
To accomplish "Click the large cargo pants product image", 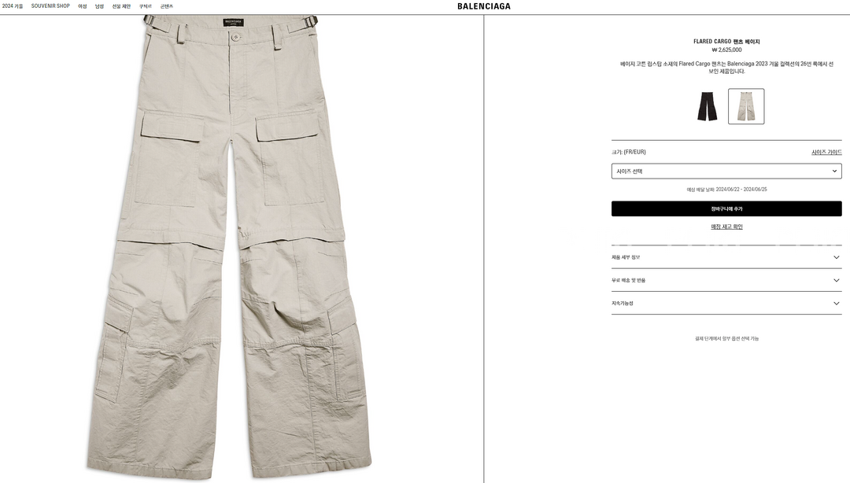I will coord(230,248).
